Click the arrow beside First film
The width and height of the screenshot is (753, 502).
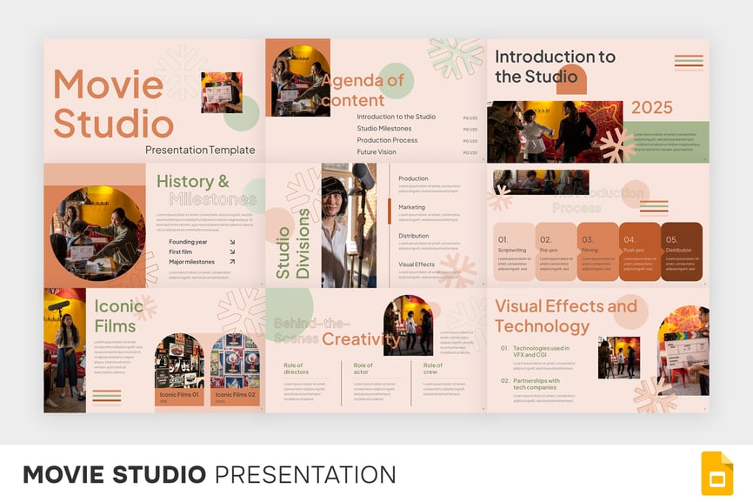(232, 252)
